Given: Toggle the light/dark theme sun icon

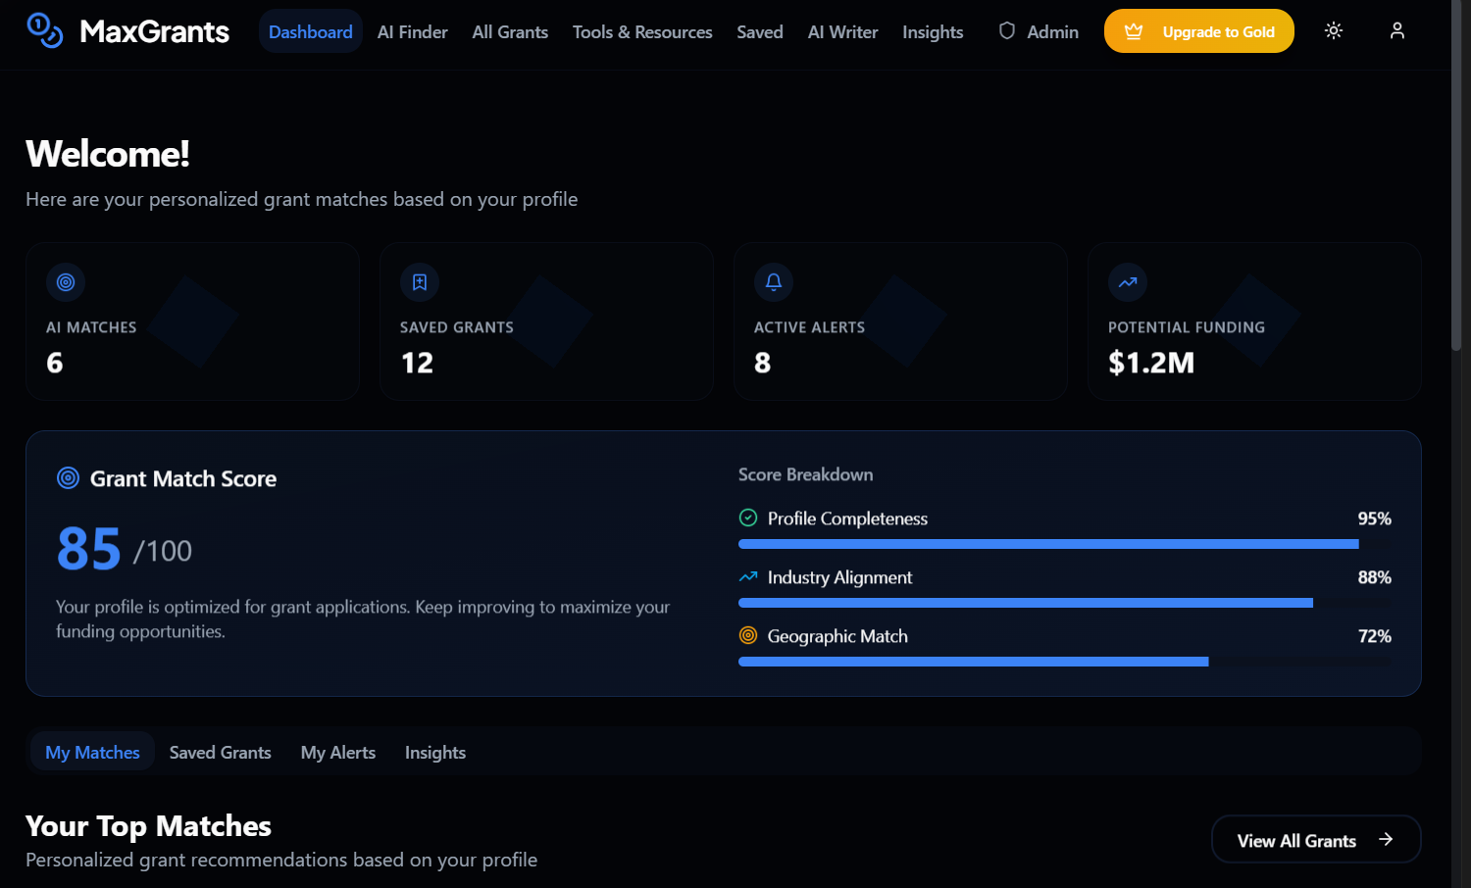Looking at the screenshot, I should (x=1333, y=30).
